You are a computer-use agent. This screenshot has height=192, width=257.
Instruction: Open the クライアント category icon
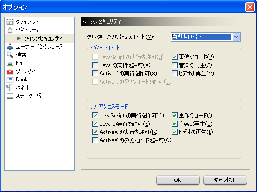click(10, 22)
